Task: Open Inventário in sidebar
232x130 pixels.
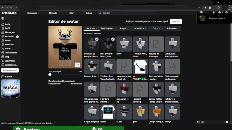Action: pyautogui.click(x=8, y=44)
